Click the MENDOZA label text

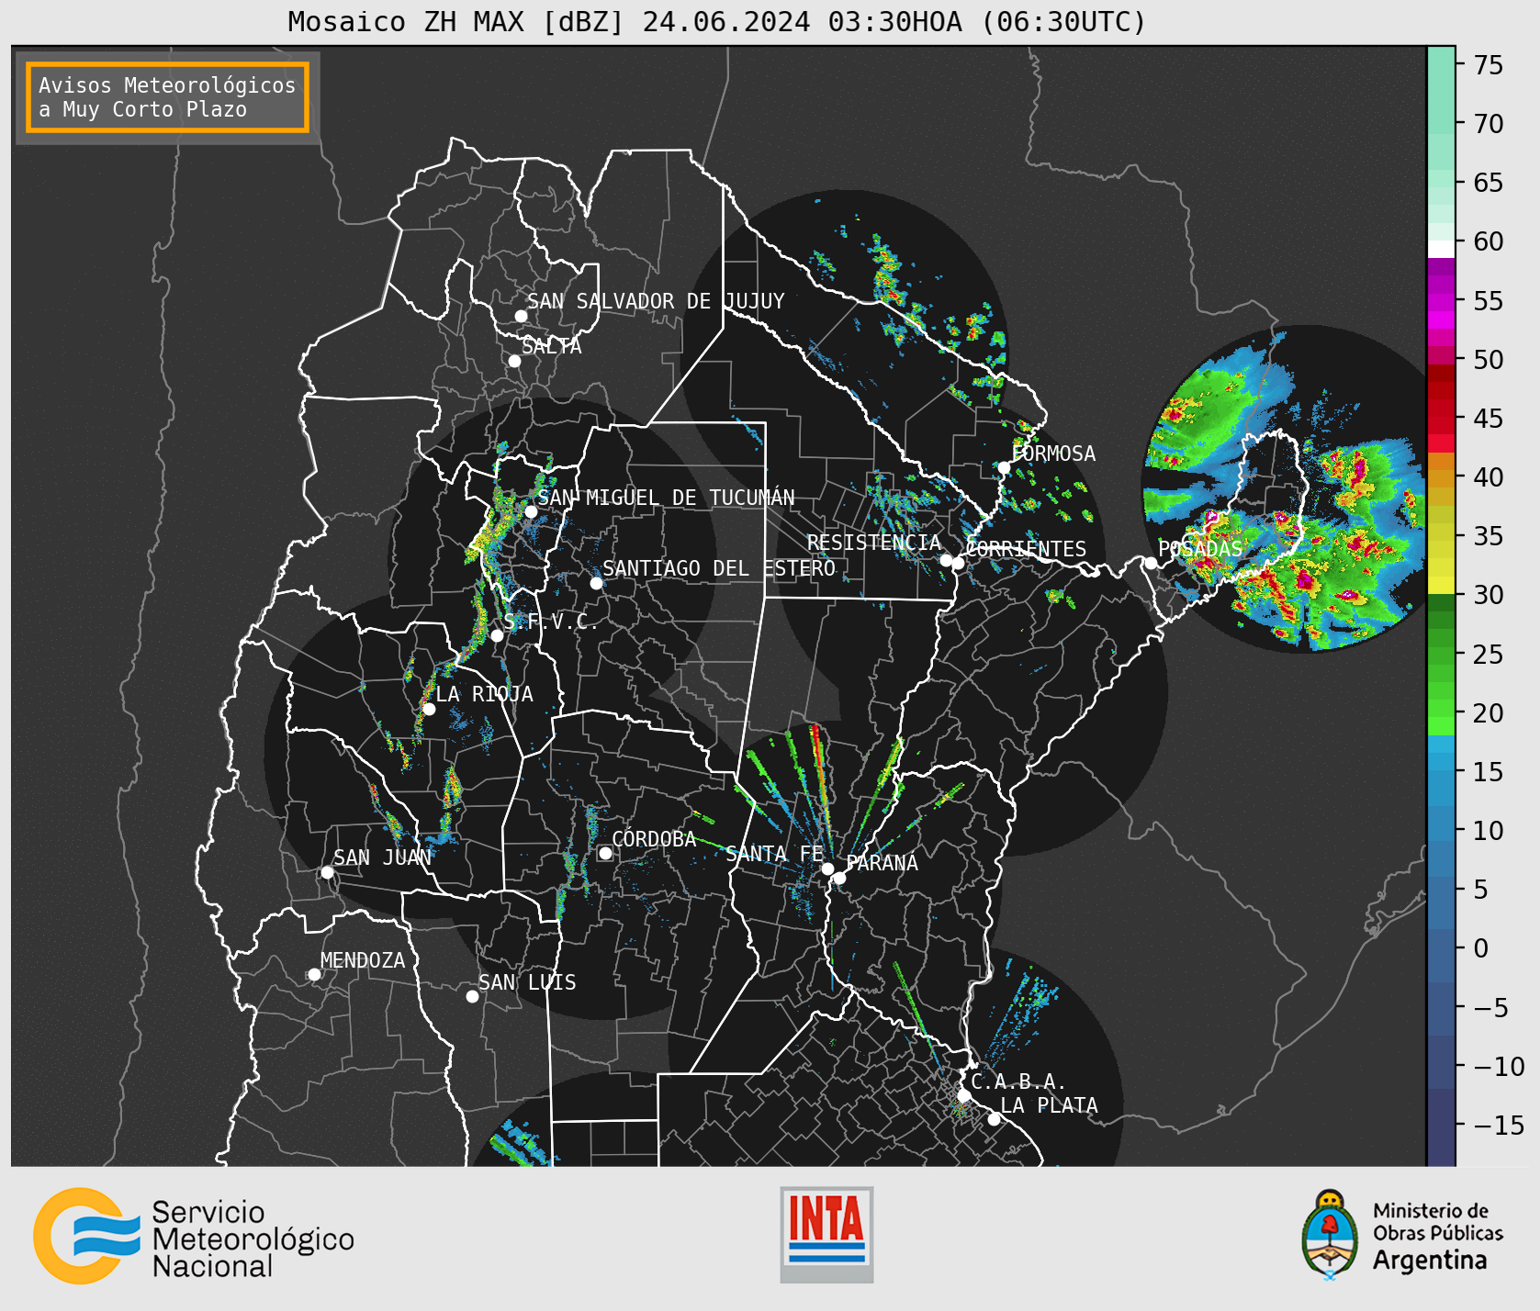(363, 960)
